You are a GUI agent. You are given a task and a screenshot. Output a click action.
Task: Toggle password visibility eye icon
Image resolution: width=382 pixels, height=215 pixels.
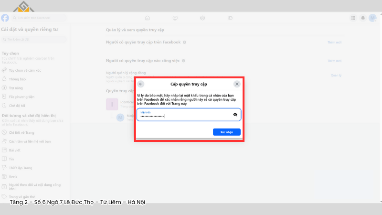[x=235, y=115]
